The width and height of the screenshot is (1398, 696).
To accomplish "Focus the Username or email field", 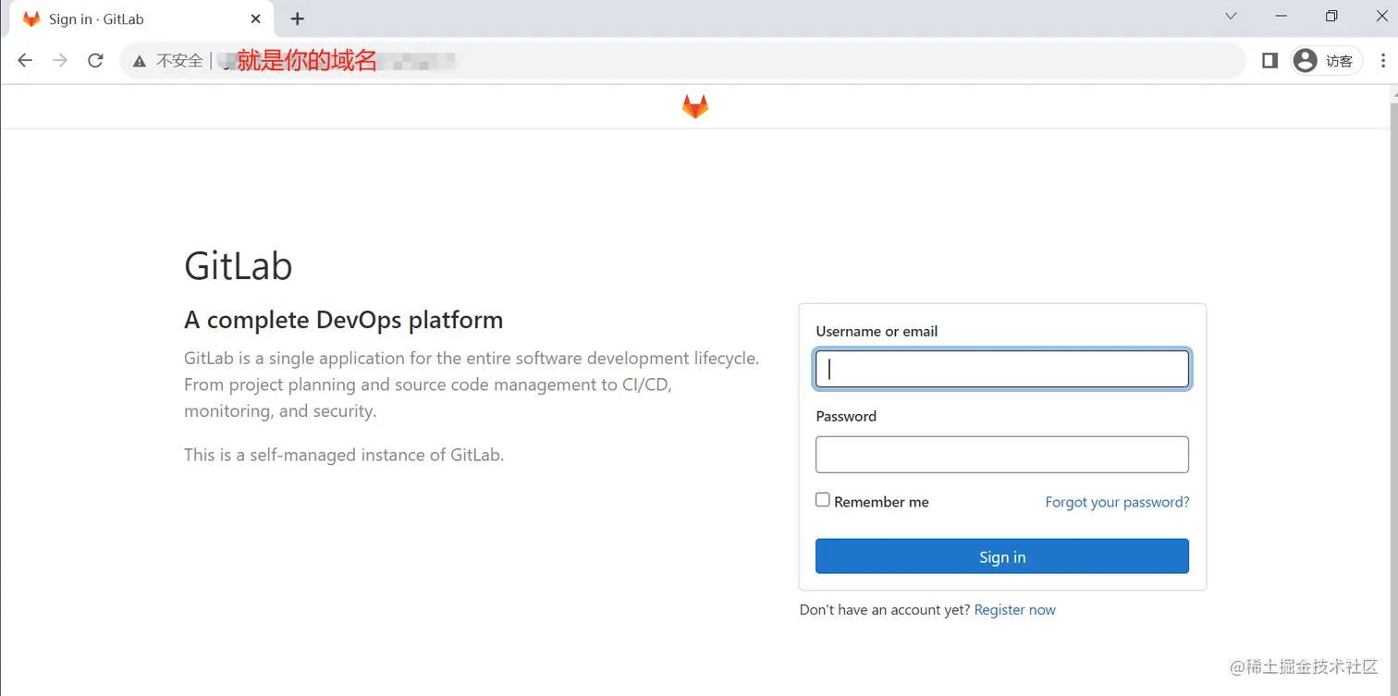I will click(1002, 368).
